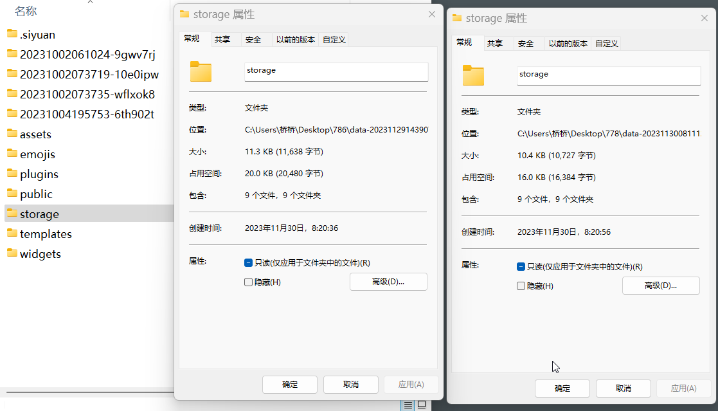Click size value 11.3 KB (11,638 字节)
718x411 pixels.
coord(284,152)
